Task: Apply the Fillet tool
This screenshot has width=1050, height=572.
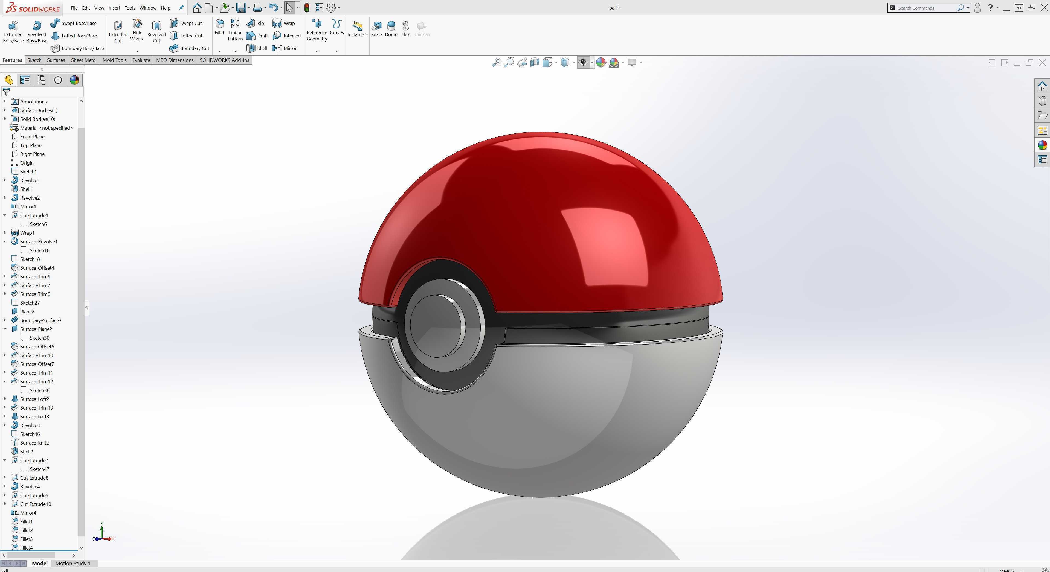Action: (219, 27)
